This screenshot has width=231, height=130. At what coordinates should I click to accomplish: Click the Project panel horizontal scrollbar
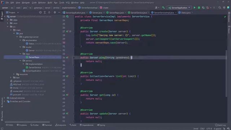pyautogui.click(x=27, y=122)
